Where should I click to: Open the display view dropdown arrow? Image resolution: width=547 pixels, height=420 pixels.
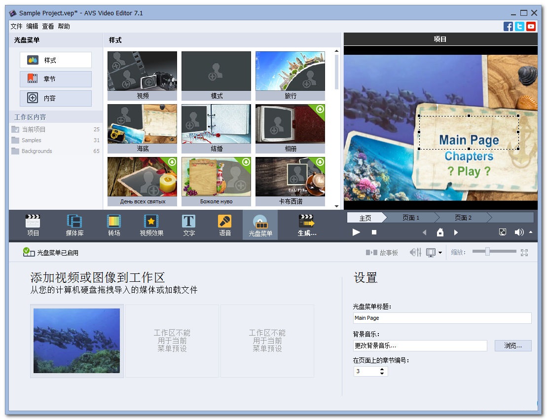(440, 253)
